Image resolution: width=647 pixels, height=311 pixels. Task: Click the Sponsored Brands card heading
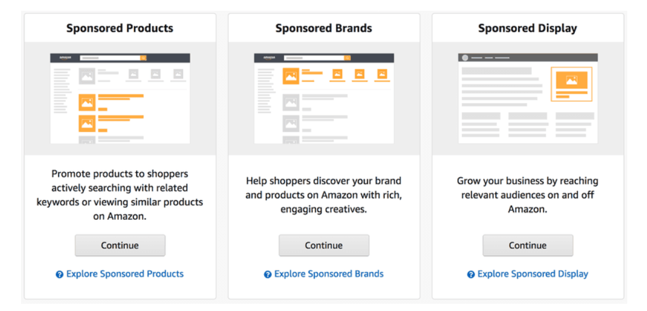[324, 28]
